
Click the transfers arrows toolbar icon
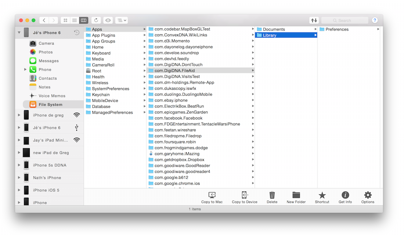314,20
